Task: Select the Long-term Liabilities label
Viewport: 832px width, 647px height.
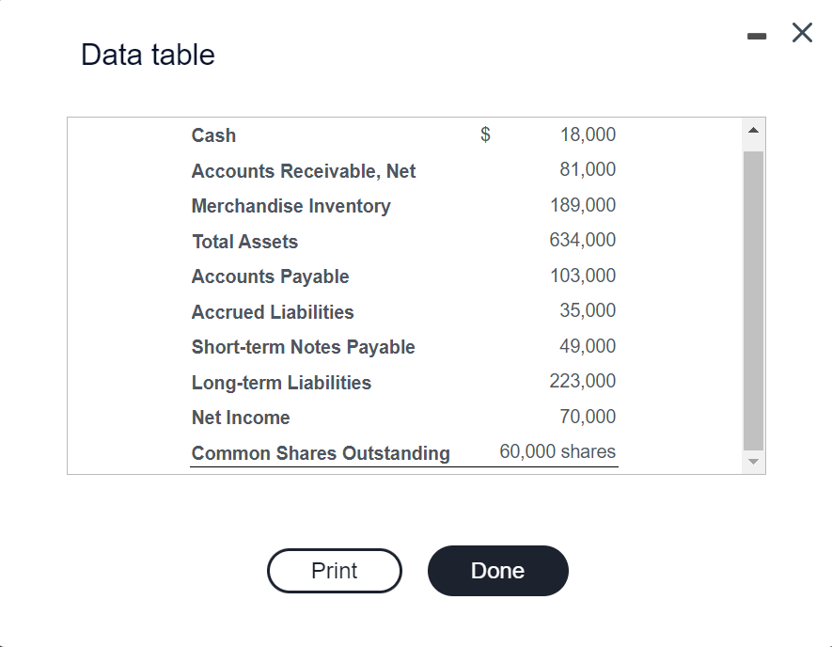Action: [x=281, y=383]
